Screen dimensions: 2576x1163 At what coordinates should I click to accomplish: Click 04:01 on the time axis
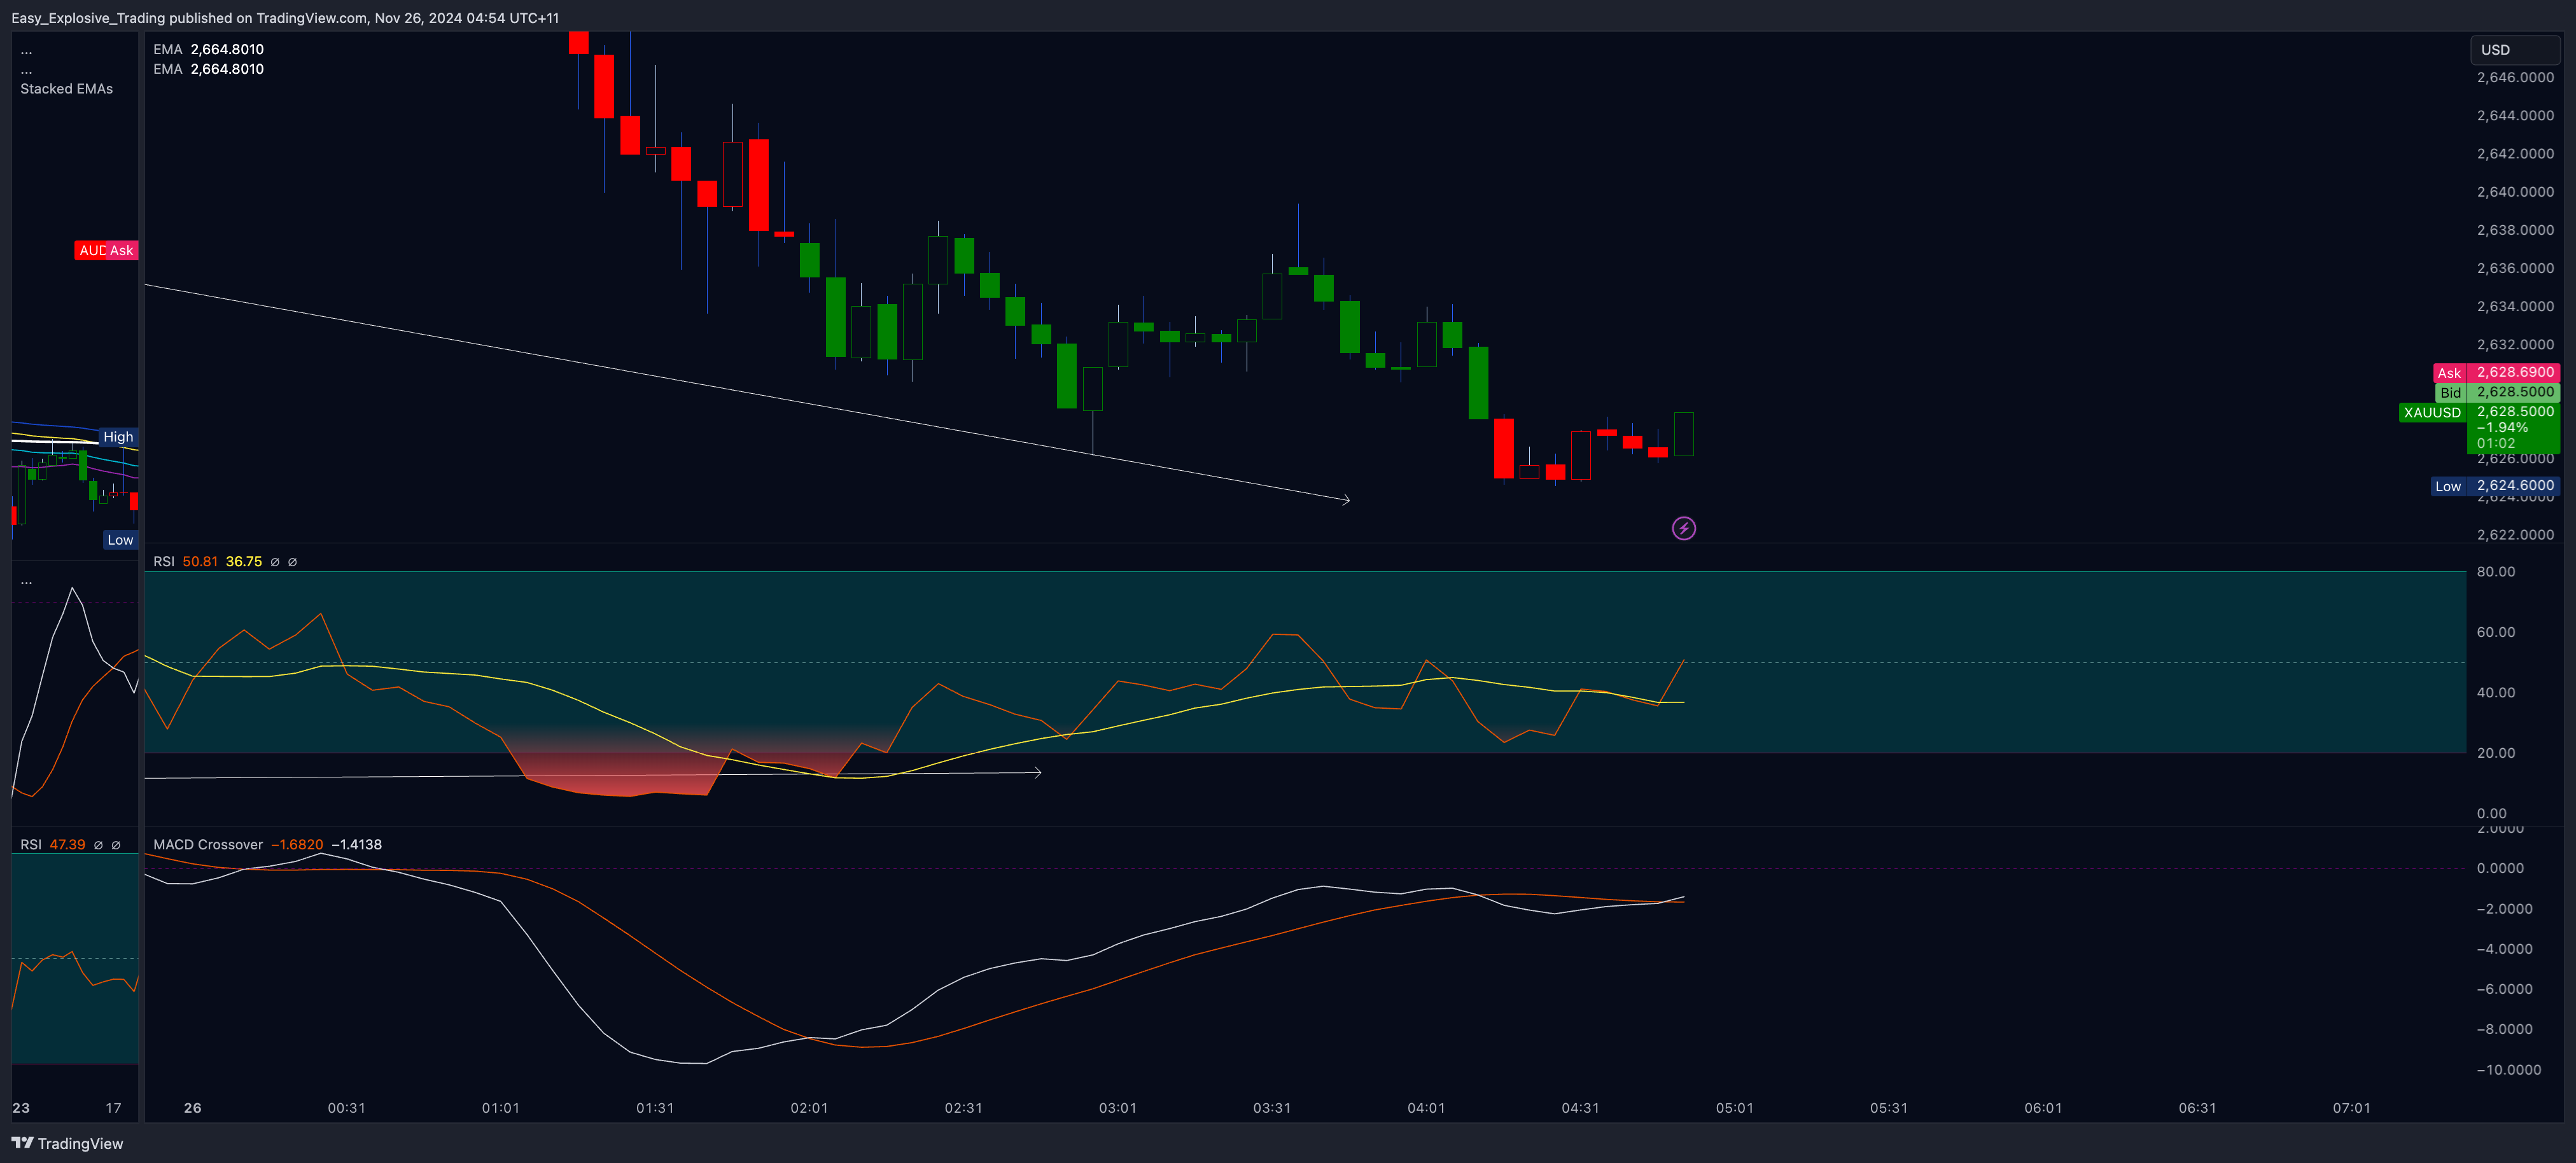click(1426, 1108)
